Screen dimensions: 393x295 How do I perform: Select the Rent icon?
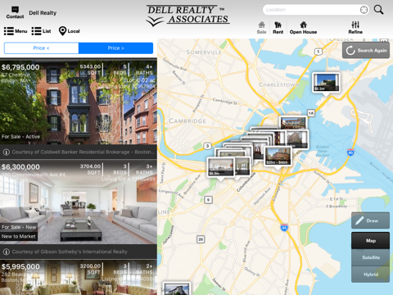pos(278,25)
